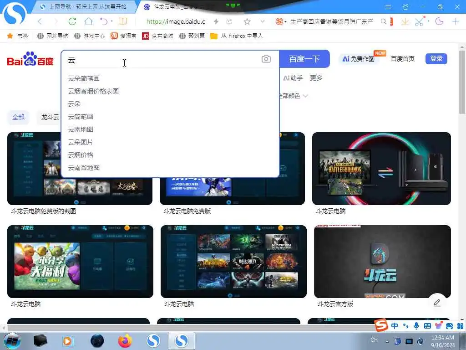466x350 pixels.
Task: Open Sogou search engine selector
Action: [x=280, y=21]
